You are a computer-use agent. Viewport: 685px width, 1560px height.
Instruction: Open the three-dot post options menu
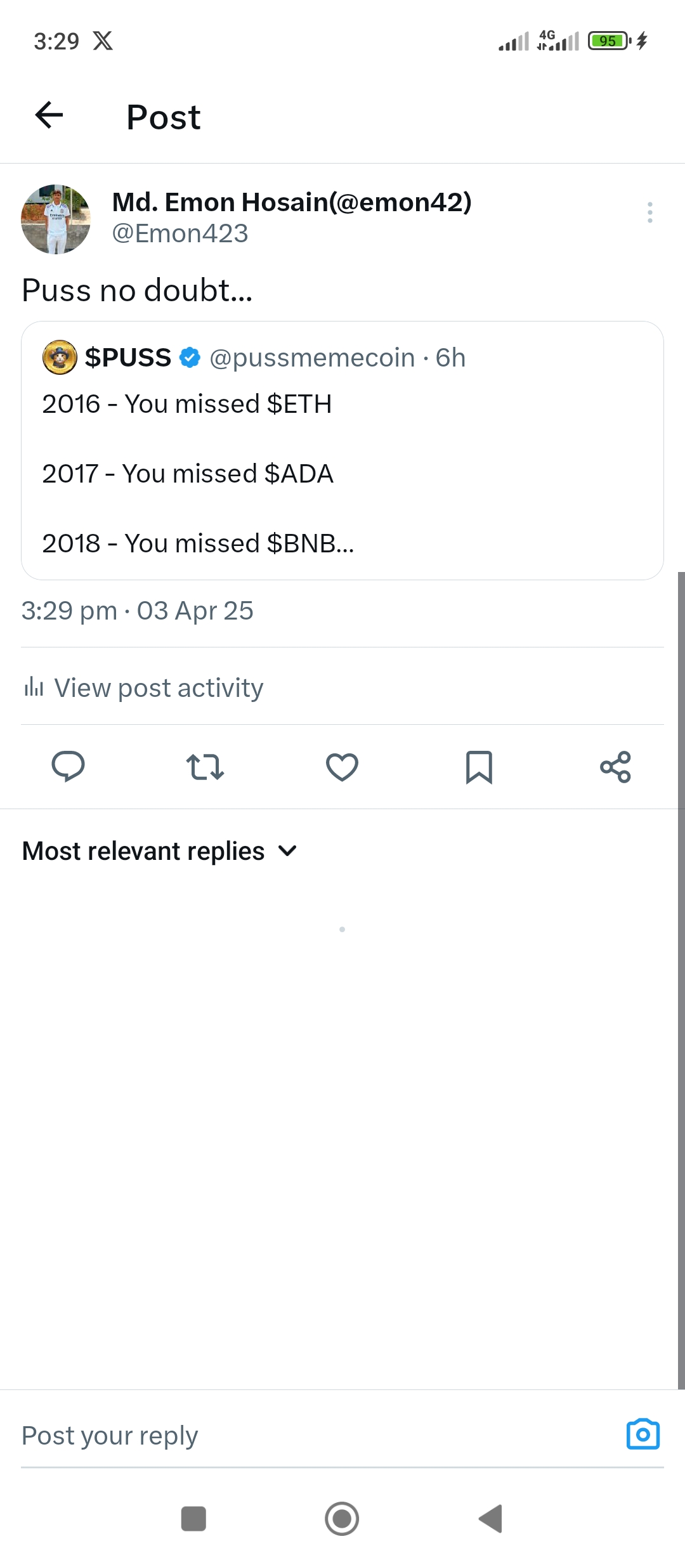tap(649, 212)
